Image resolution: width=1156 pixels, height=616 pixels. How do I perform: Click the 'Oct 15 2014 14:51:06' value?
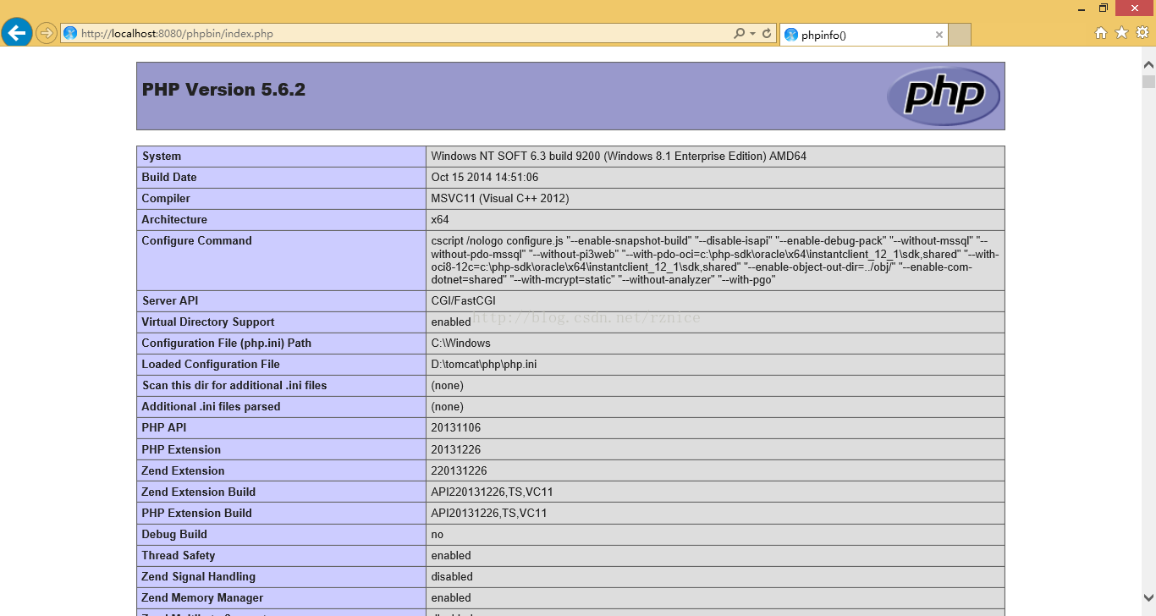[x=485, y=178]
